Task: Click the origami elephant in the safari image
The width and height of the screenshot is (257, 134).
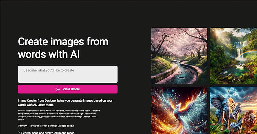Action: click(x=221, y=109)
